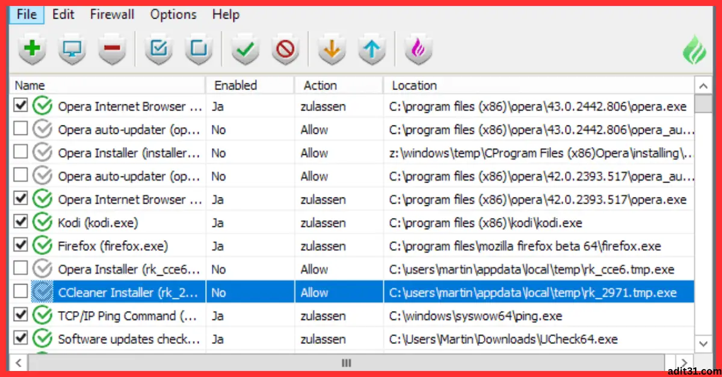The height and width of the screenshot is (377, 722).
Task: Sort the list by the Enabled column header
Action: coord(250,85)
